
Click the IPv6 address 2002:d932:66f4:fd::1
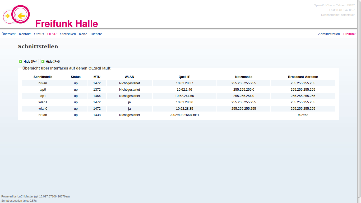click(184, 115)
